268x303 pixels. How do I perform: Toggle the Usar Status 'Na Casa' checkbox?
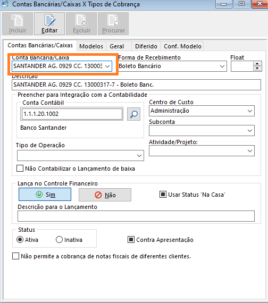(163, 195)
